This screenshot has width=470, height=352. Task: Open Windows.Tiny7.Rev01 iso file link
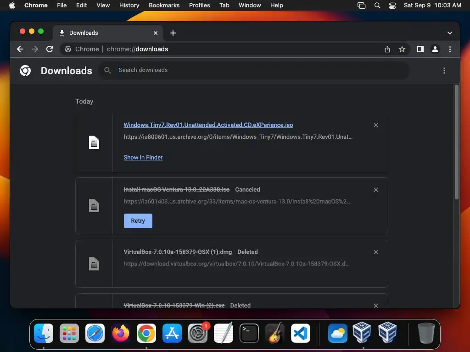208,125
